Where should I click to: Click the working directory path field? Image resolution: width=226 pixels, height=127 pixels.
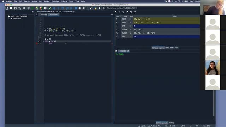(x=153, y=8)
